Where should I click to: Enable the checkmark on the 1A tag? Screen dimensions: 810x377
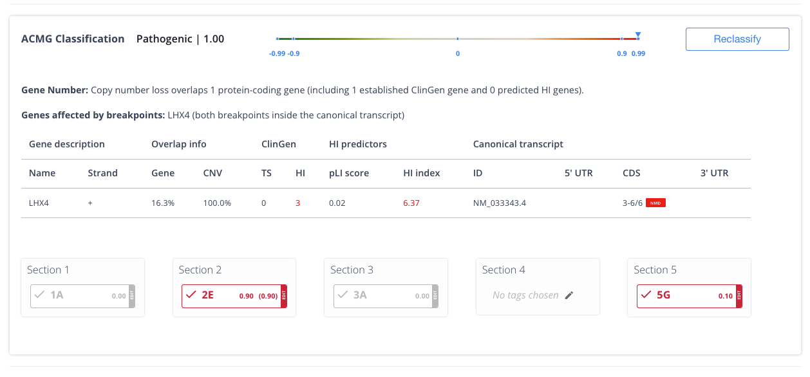[x=40, y=295]
